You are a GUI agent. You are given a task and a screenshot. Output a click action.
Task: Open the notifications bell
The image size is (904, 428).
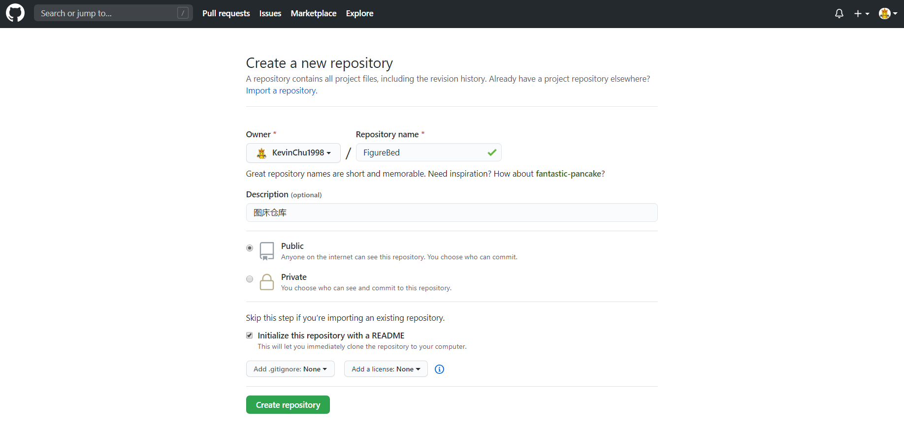click(x=839, y=14)
